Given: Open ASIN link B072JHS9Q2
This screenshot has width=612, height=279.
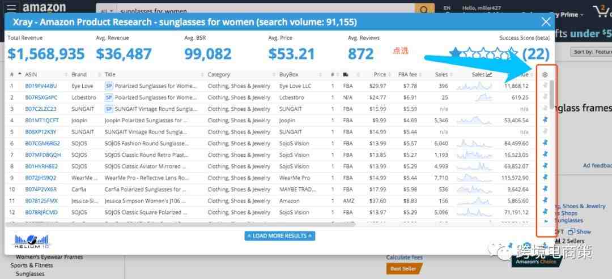Looking at the screenshot, I should tap(41, 178).
